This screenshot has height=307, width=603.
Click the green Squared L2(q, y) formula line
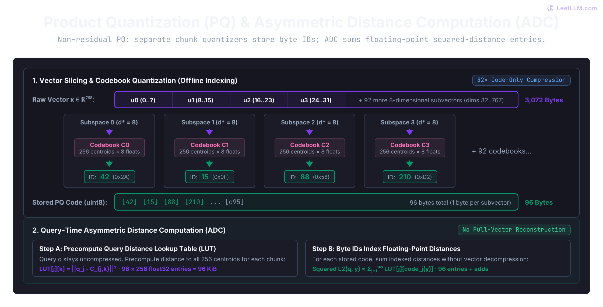[x=400, y=269]
